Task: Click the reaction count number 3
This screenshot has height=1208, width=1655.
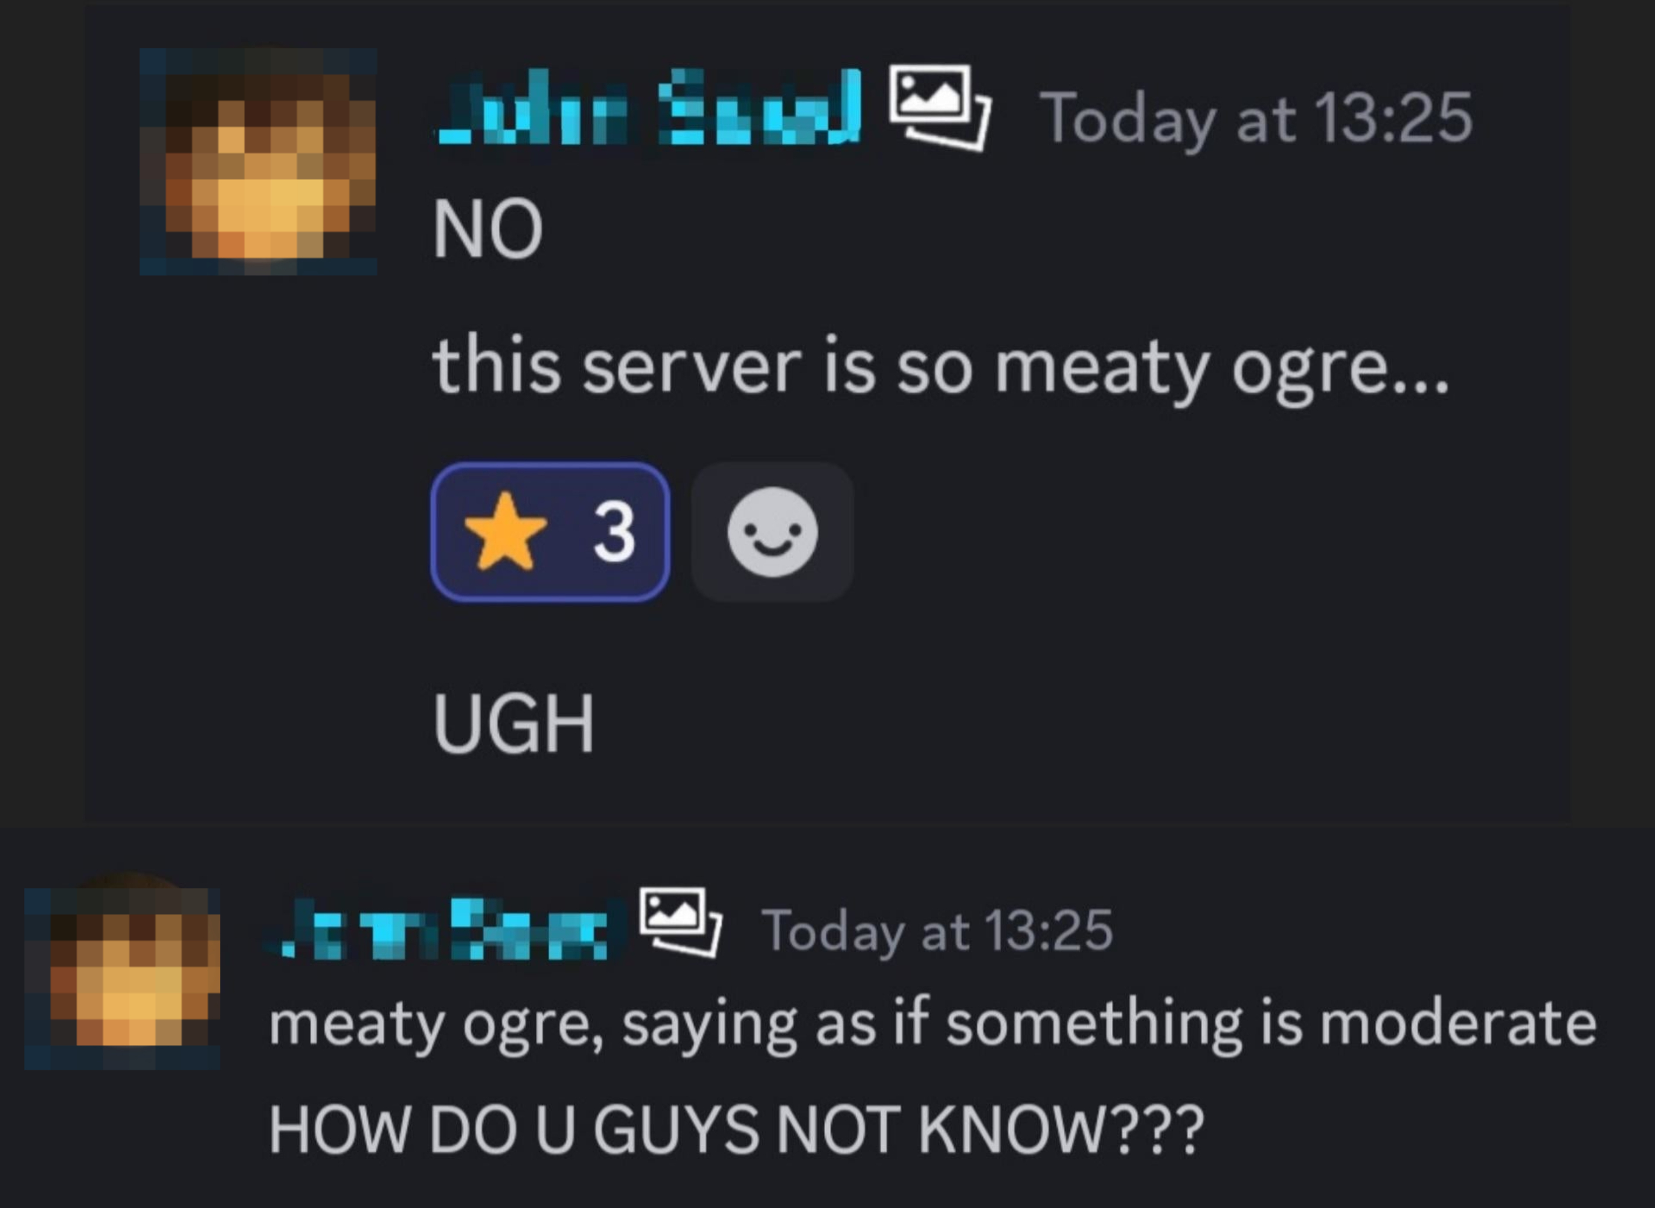Action: point(613,532)
